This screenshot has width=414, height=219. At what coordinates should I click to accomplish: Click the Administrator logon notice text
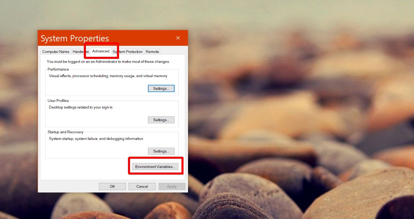tap(108, 62)
